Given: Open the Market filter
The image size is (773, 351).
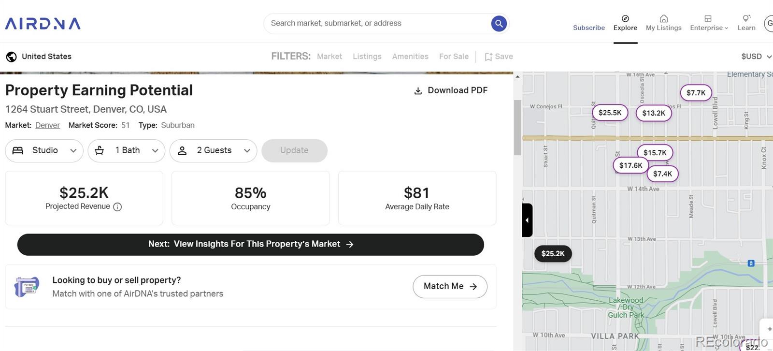Looking at the screenshot, I should tap(329, 57).
